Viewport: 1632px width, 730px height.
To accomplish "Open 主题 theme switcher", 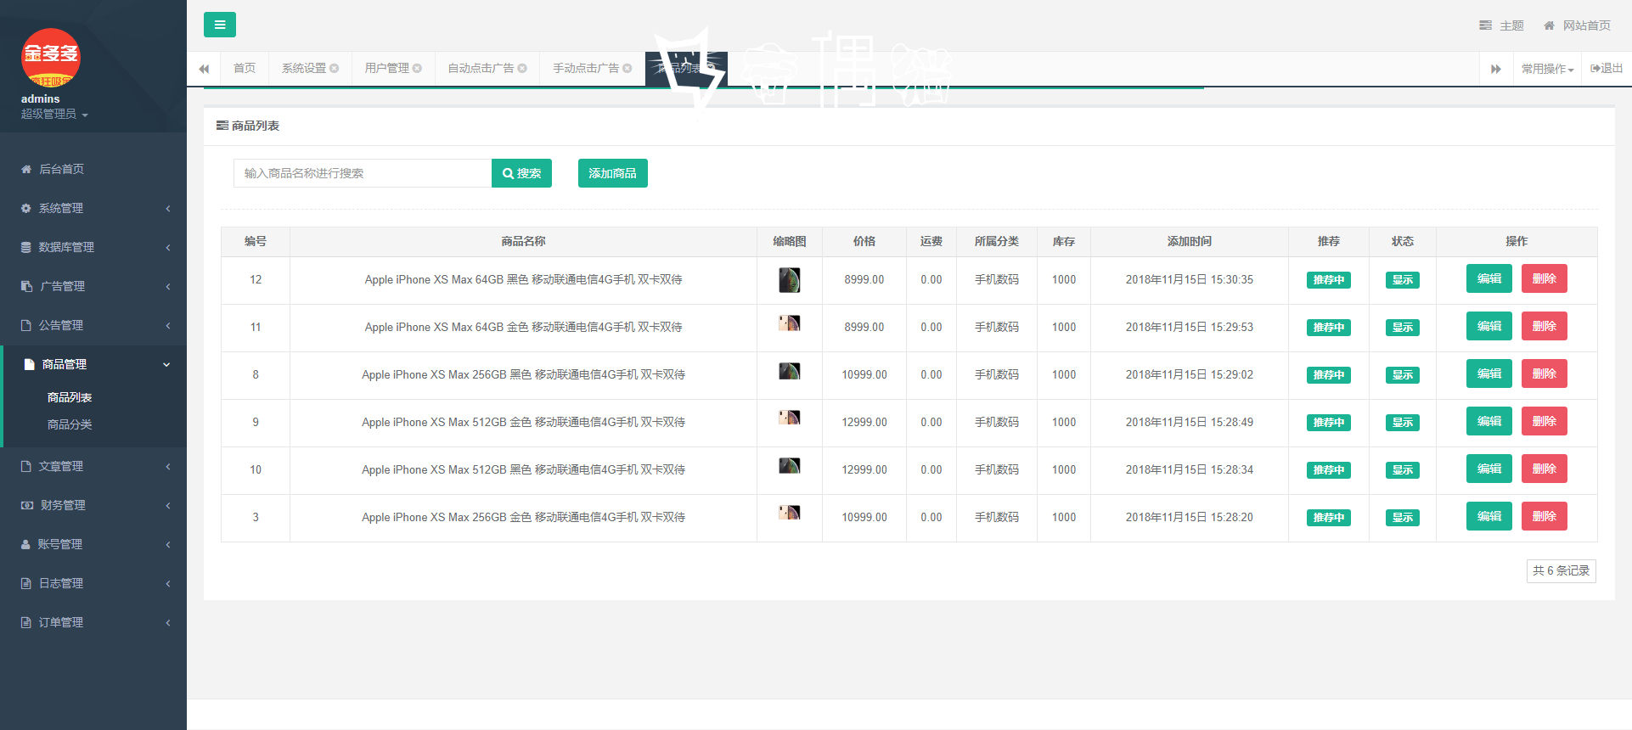I will tap(1502, 25).
